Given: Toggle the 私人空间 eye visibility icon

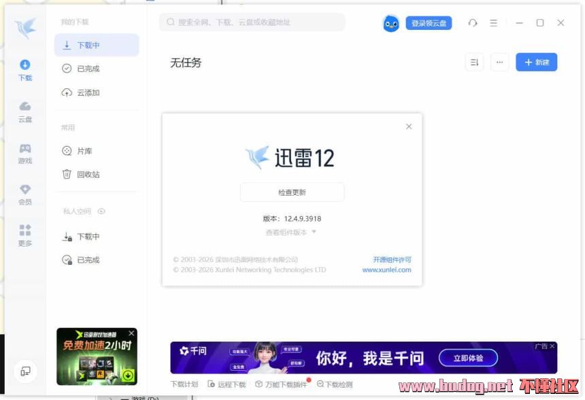Looking at the screenshot, I should point(101,211).
